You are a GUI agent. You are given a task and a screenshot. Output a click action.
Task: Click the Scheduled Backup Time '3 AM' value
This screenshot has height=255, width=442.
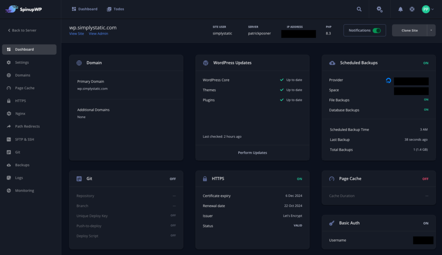424,130
